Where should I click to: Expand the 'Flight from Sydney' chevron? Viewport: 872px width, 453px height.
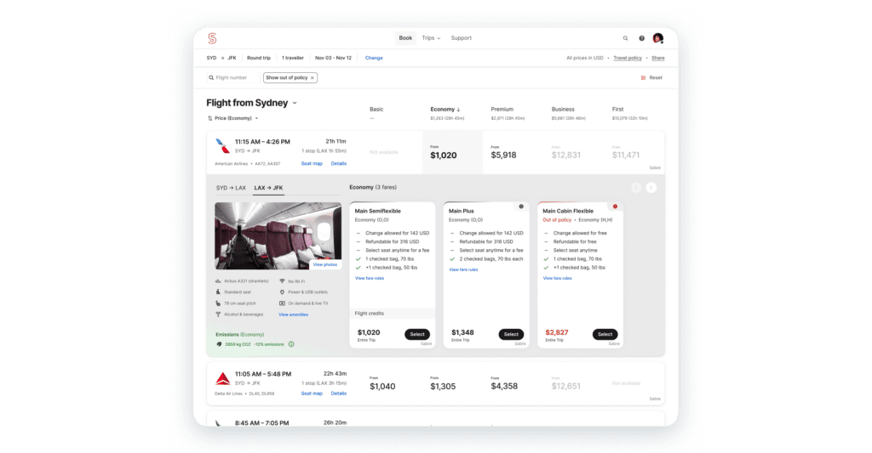point(295,103)
